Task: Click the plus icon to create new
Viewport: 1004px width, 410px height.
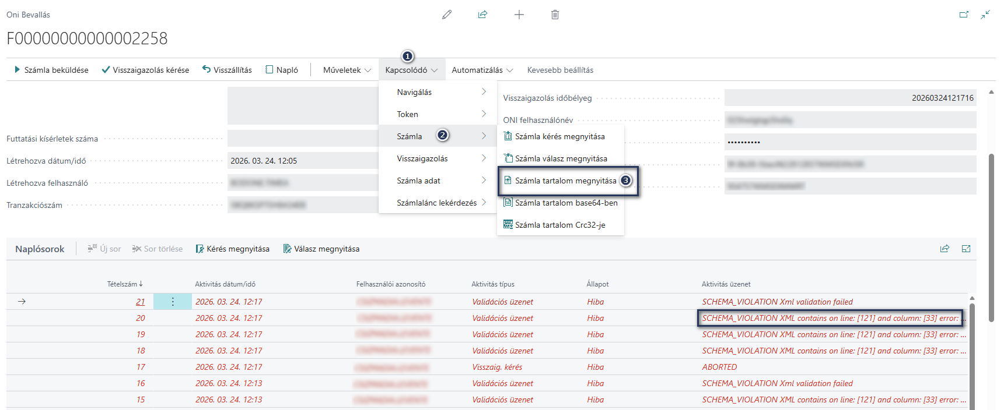Action: (519, 15)
